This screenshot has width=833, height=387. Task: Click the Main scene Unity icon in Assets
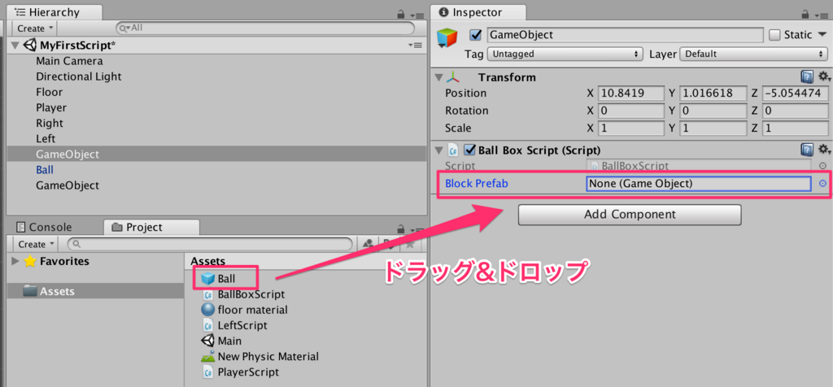click(x=207, y=341)
